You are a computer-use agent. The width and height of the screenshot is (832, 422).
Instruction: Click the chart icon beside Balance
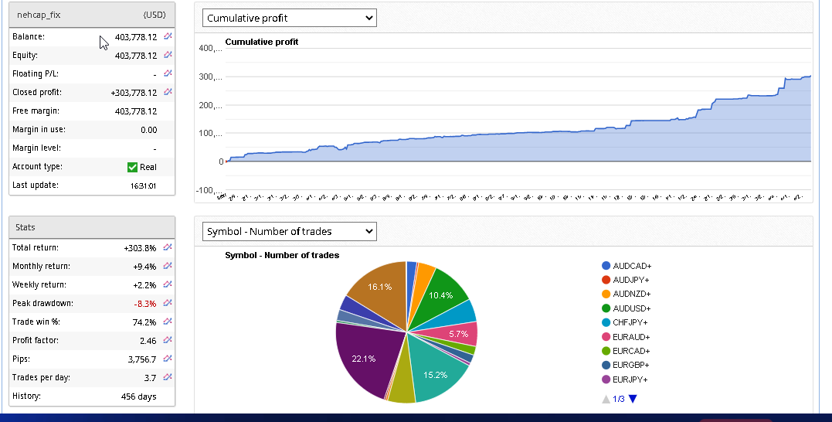(x=168, y=36)
